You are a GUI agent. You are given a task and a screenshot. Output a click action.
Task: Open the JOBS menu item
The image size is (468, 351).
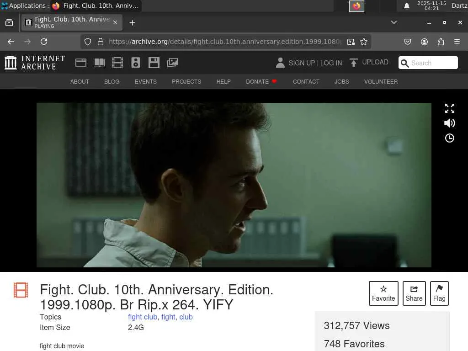(x=342, y=82)
